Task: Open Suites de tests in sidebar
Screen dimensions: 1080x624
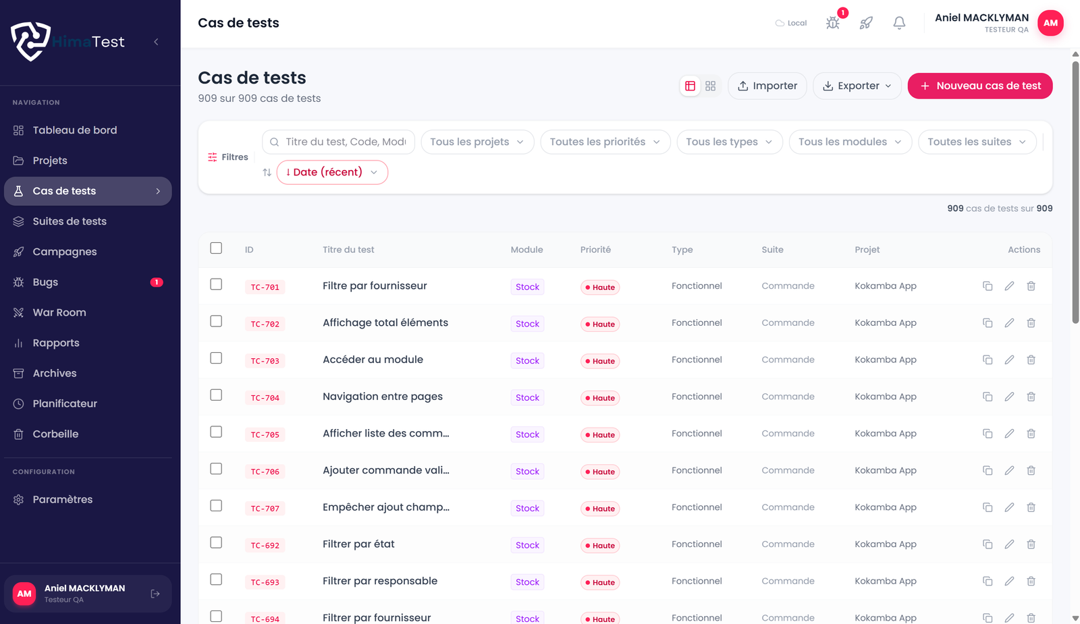Action: pos(88,221)
